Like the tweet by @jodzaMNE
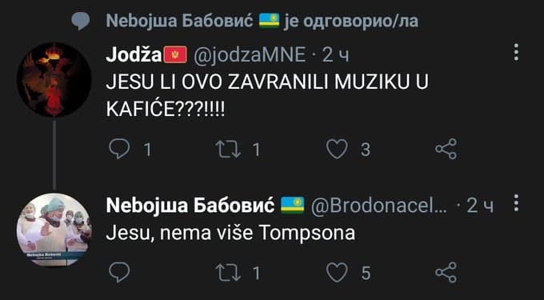Image resolution: width=544 pixels, height=300 pixels. pyautogui.click(x=338, y=149)
